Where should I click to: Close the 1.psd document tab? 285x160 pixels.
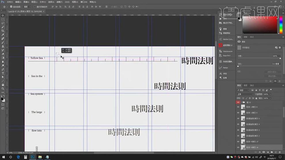(44, 11)
